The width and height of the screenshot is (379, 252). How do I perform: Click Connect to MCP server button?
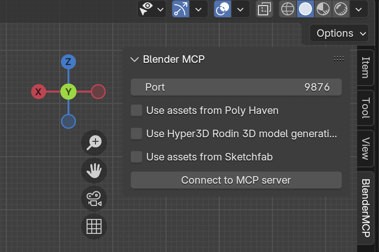[236, 180]
